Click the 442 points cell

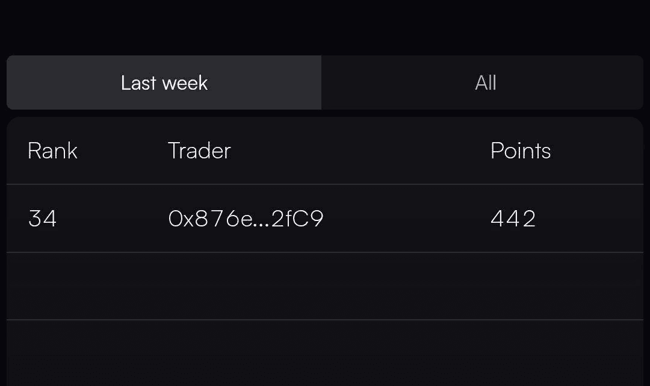click(513, 219)
